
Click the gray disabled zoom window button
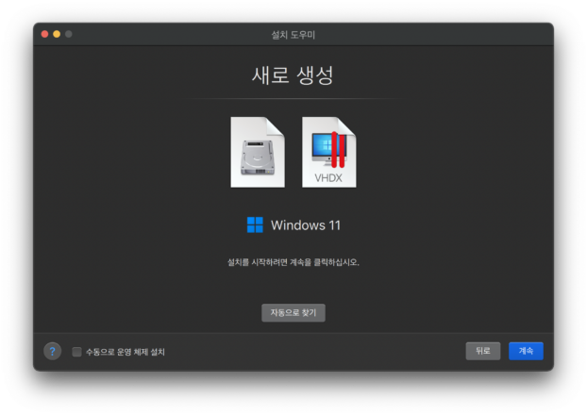point(68,34)
